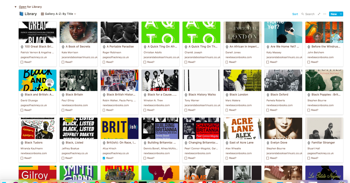Select author text Pamela Roberts

tap(276, 101)
